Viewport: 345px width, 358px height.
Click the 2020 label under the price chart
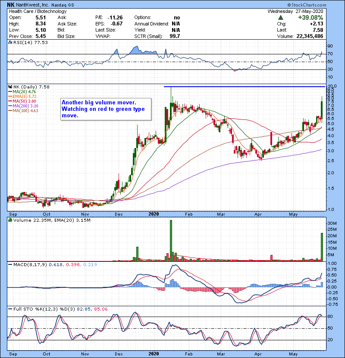point(154,214)
